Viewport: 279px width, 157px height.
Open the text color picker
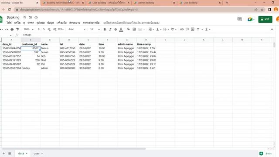click(121, 29)
